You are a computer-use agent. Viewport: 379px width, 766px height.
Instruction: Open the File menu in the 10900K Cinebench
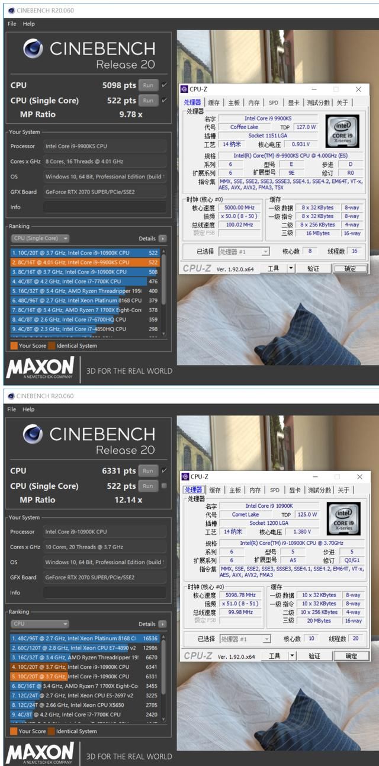tap(12, 409)
